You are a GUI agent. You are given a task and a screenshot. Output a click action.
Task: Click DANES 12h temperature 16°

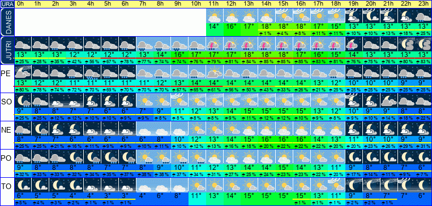click(x=231, y=27)
